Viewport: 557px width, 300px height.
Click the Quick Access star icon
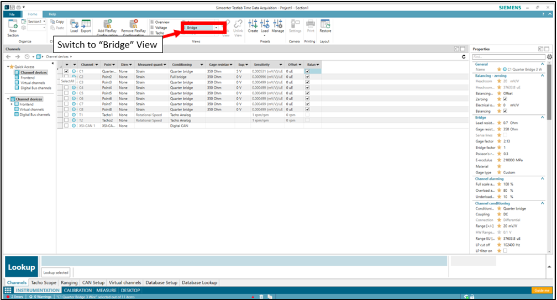click(x=12, y=67)
